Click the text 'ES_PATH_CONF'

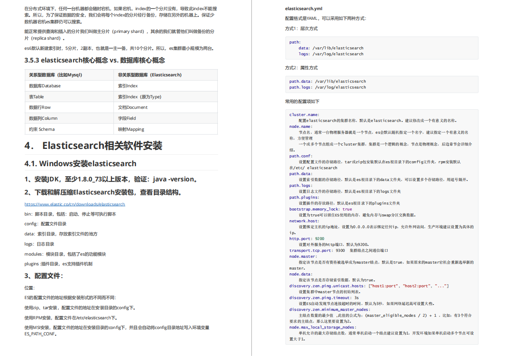40,334
